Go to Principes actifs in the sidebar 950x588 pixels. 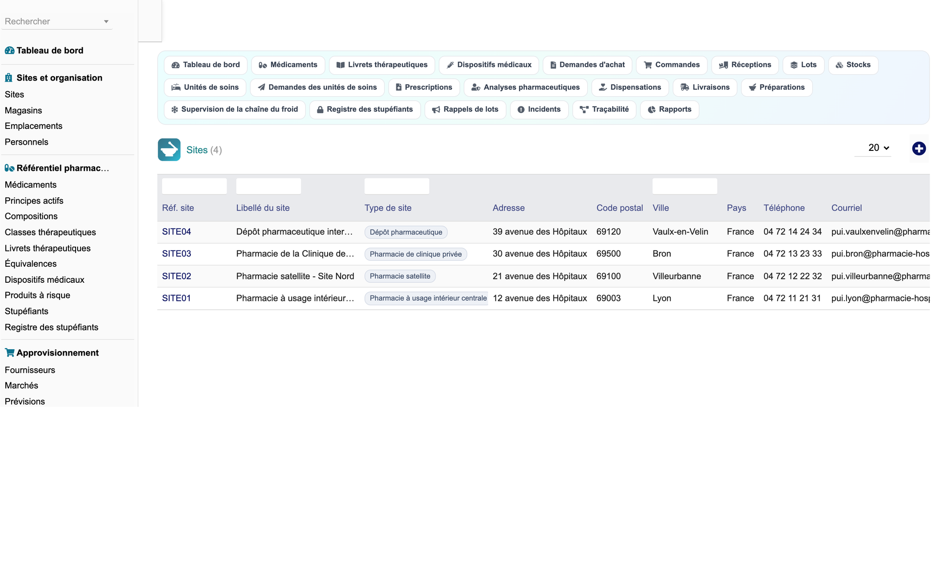point(34,201)
